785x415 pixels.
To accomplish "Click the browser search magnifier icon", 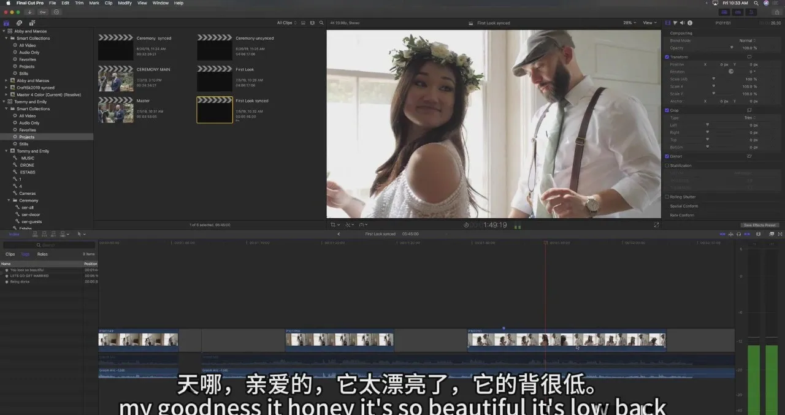I will 321,23.
